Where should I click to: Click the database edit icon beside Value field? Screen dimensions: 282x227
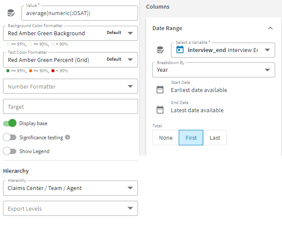11,13
